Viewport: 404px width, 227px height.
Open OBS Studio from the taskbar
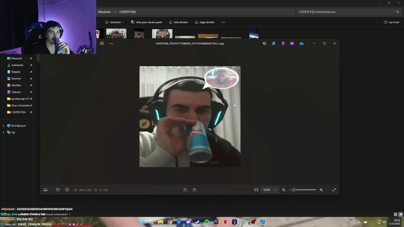tap(253, 222)
